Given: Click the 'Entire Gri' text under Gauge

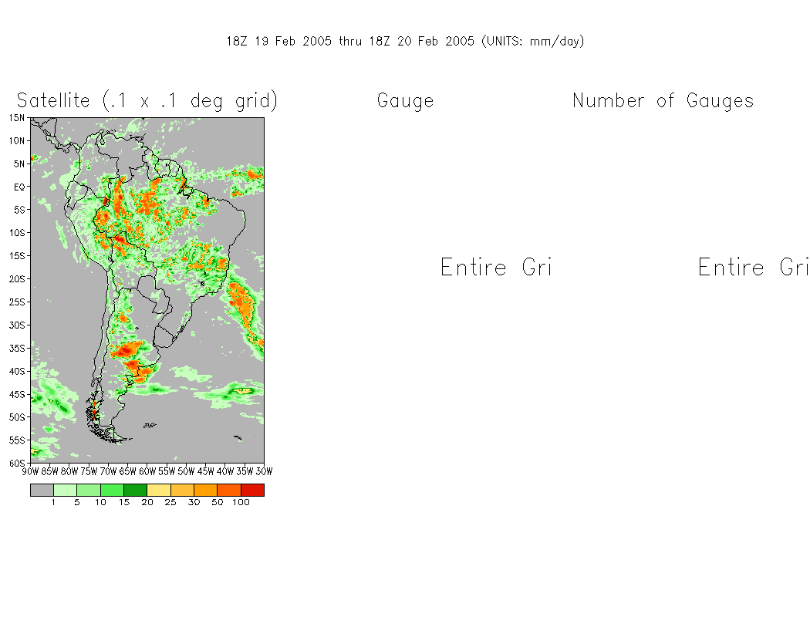Looking at the screenshot, I should 496,267.
